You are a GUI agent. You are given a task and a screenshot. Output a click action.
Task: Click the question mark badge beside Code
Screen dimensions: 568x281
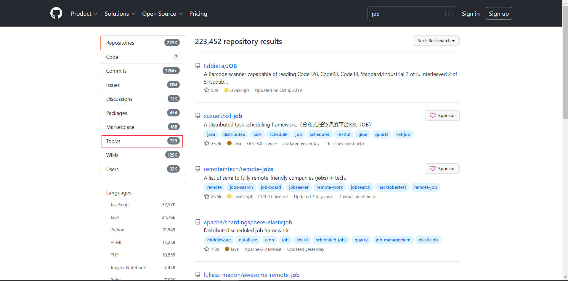(x=176, y=57)
